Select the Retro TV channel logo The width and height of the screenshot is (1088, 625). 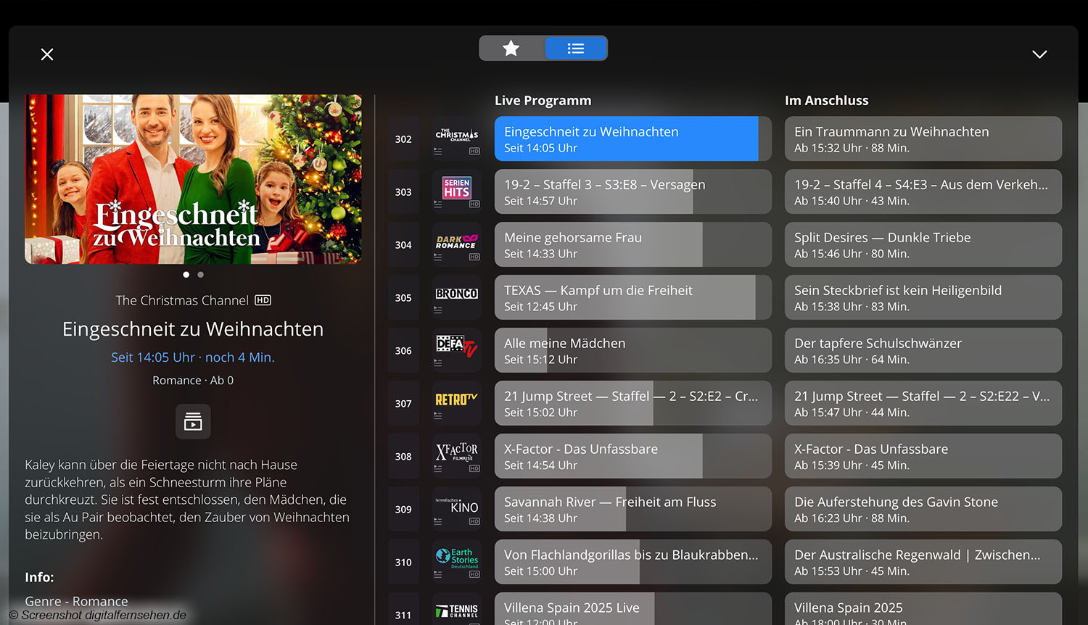[x=456, y=400]
